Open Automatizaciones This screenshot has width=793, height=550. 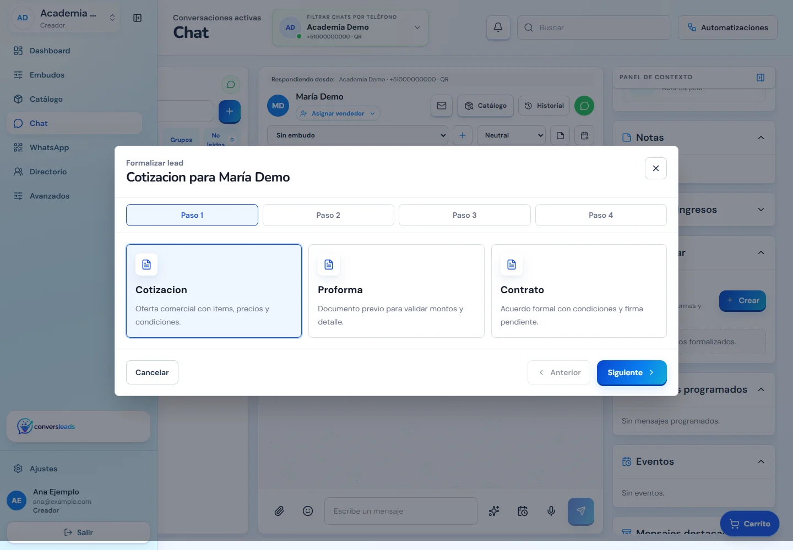point(727,28)
